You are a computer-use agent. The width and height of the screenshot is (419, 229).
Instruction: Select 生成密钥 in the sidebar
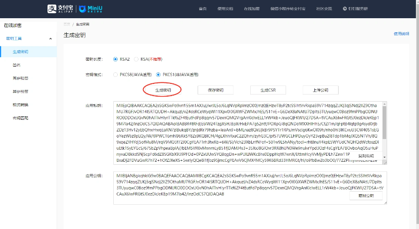tap(28, 52)
